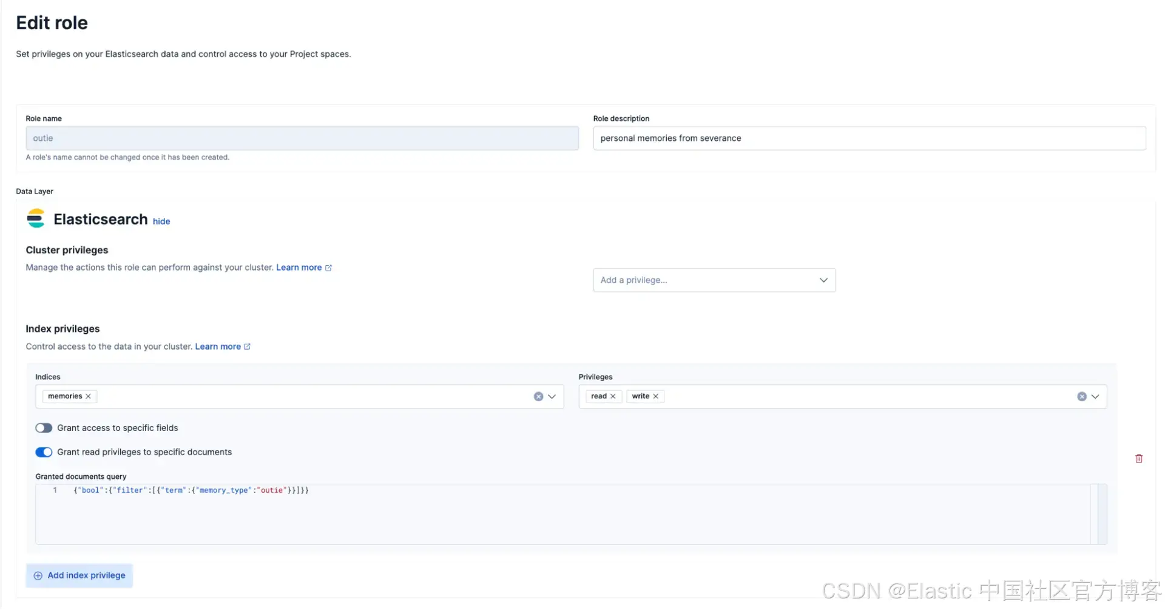Open the external link icon beside Index privileges Learn more
This screenshot has width=1165, height=610.
pyautogui.click(x=247, y=347)
